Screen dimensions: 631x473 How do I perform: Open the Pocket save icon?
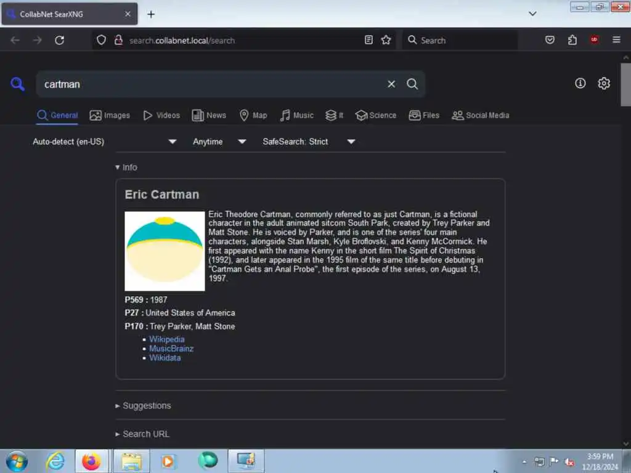point(550,40)
